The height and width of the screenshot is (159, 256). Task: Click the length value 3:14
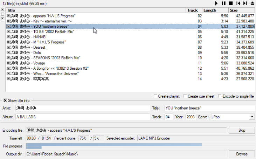coord(224,21)
